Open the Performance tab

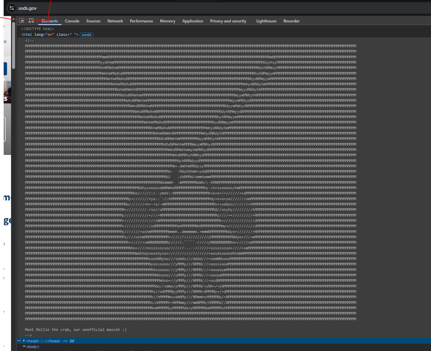point(142,21)
